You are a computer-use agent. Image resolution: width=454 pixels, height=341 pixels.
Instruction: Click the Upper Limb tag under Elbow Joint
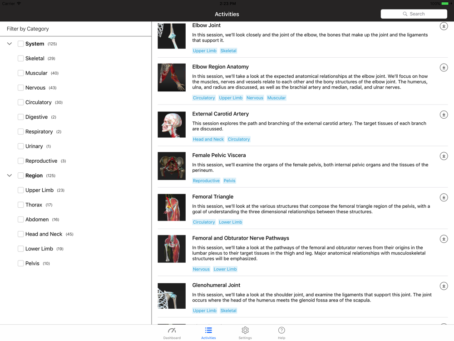click(204, 51)
